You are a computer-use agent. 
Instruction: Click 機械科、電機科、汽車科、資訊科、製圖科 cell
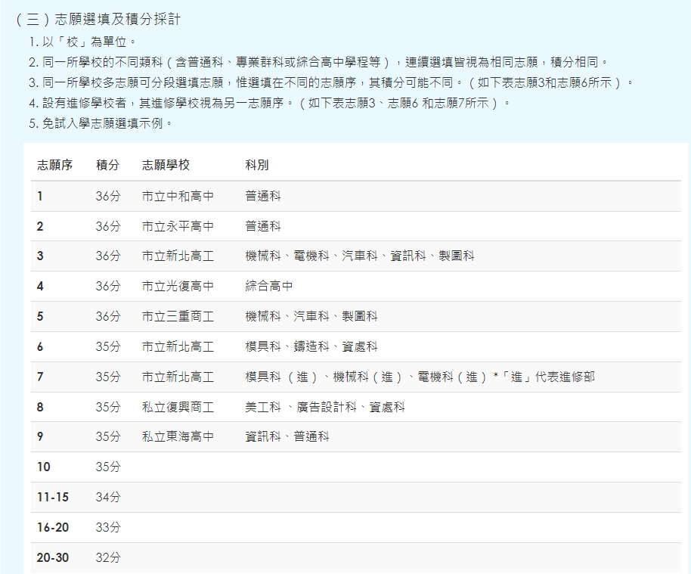click(360, 256)
